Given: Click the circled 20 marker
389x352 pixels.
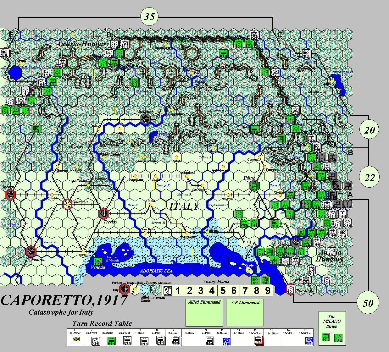Looking at the screenshot, I should pos(370,129).
